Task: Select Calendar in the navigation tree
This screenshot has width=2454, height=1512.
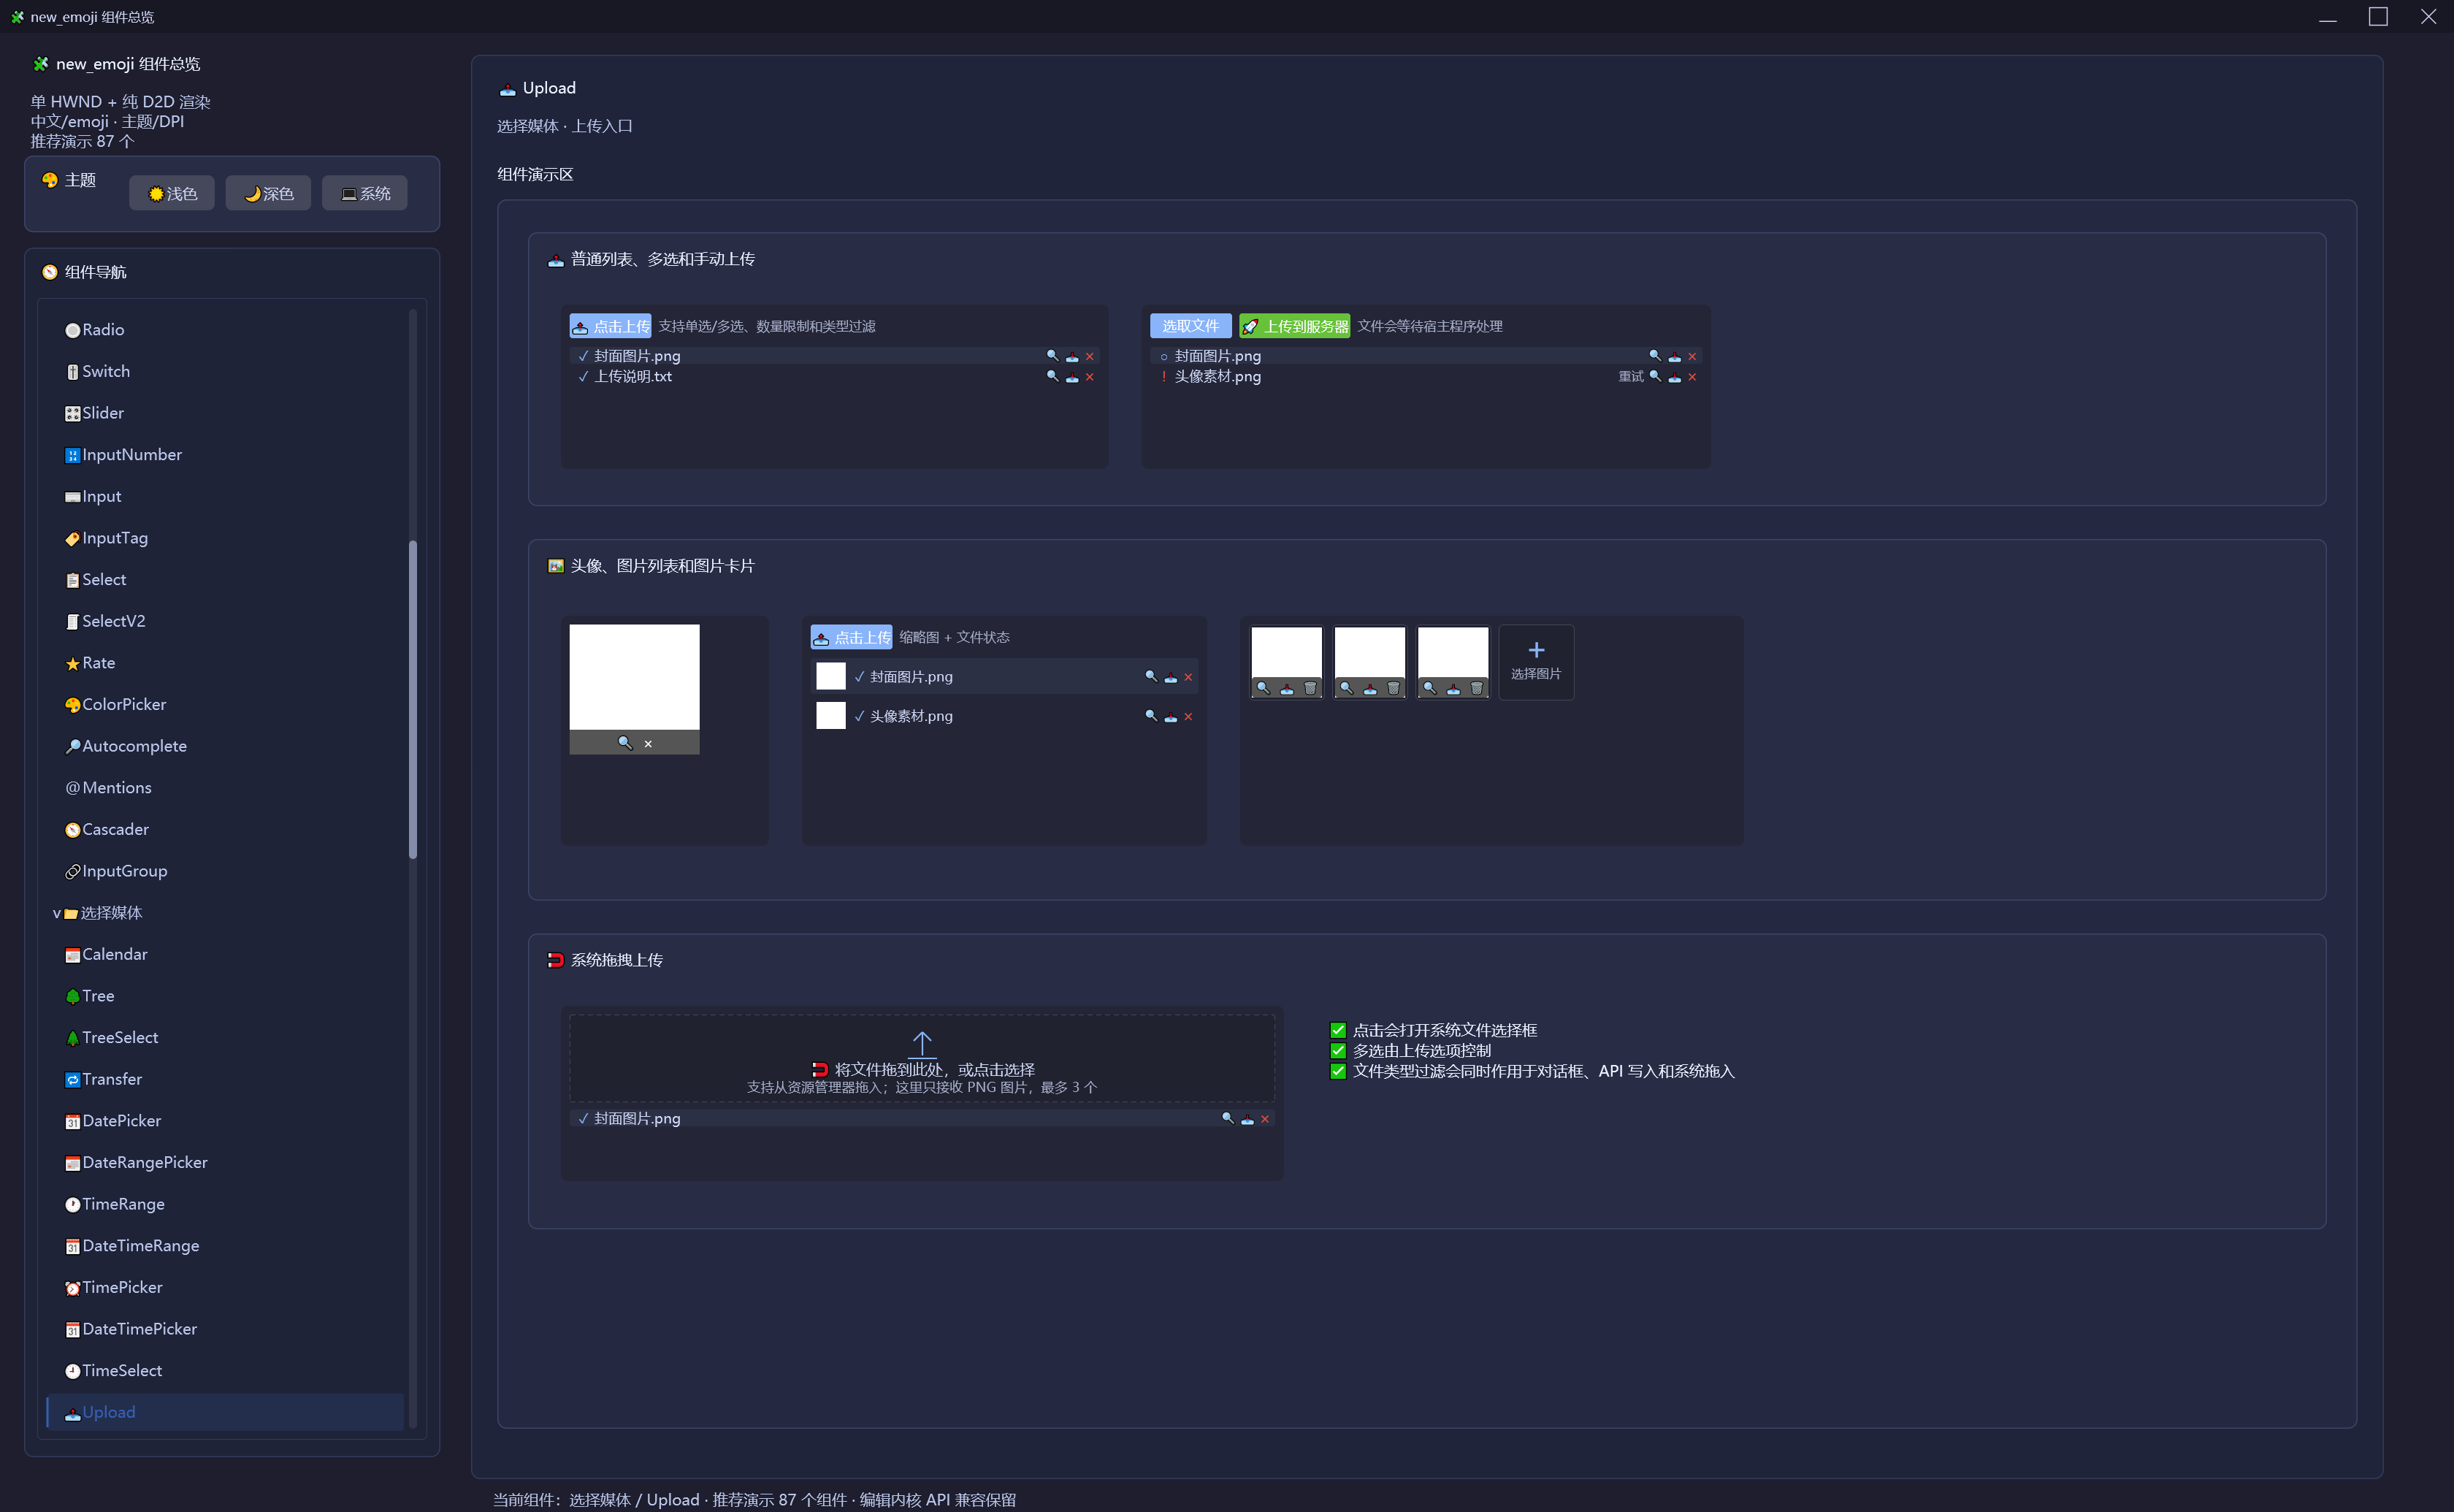Action: click(x=225, y=955)
